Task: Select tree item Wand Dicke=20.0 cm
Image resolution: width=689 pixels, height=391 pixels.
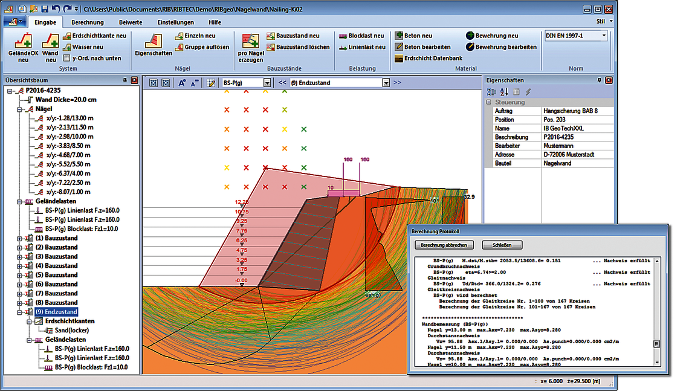Action: (x=66, y=100)
